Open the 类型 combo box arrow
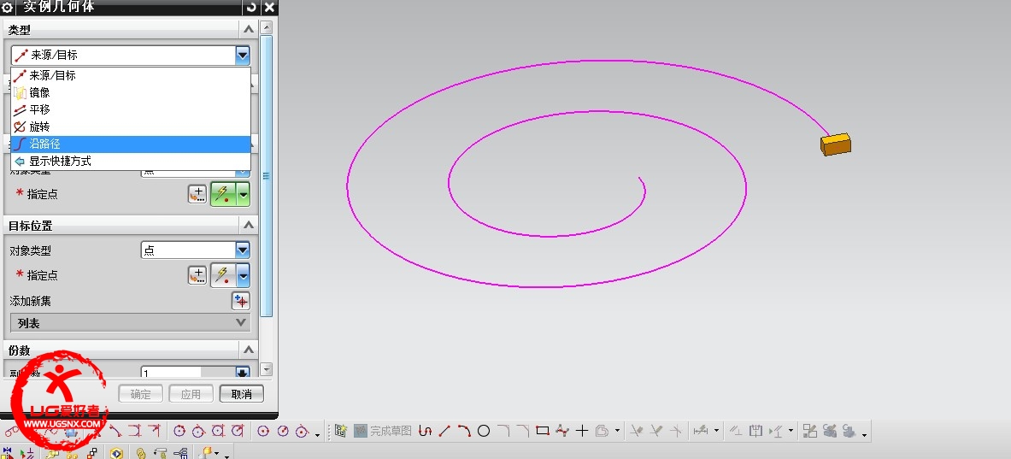 click(243, 56)
